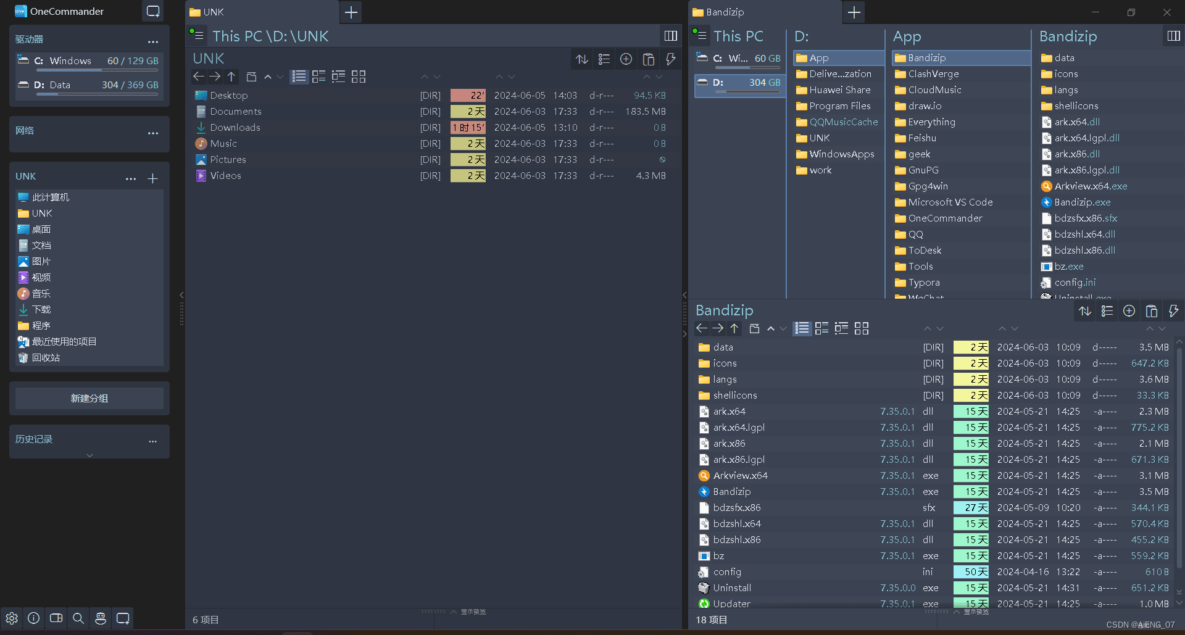This screenshot has height=635, width=1185.
Task: Select details list view in Bandizip pane
Action: coord(802,328)
